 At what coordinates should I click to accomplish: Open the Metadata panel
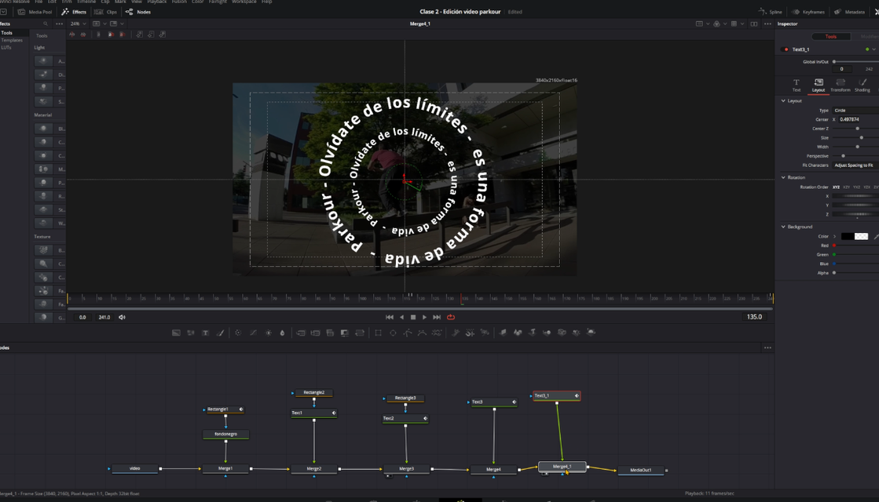pos(850,12)
